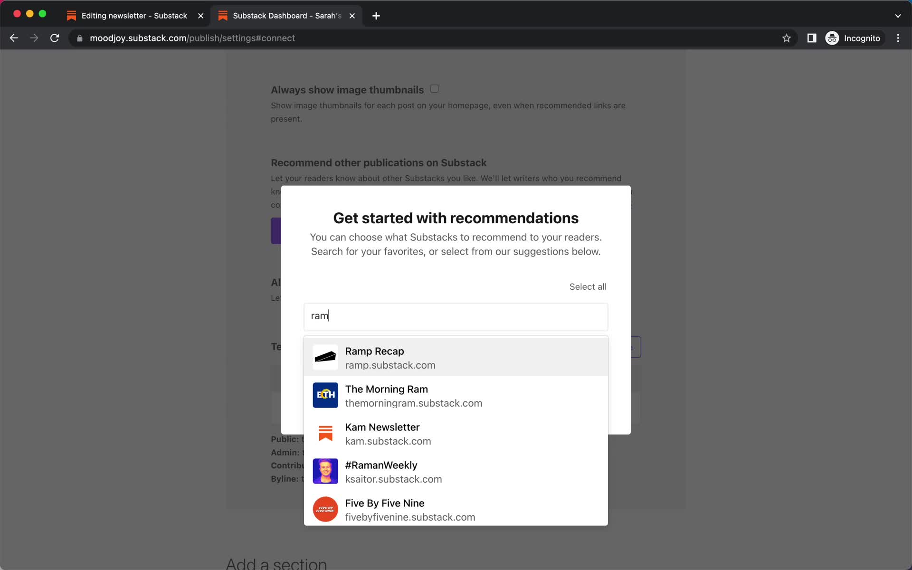Click the new tab plus button
The image size is (912, 570).
pos(376,15)
